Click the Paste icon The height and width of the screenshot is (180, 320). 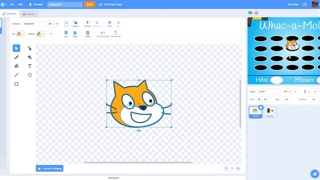pos(75,34)
